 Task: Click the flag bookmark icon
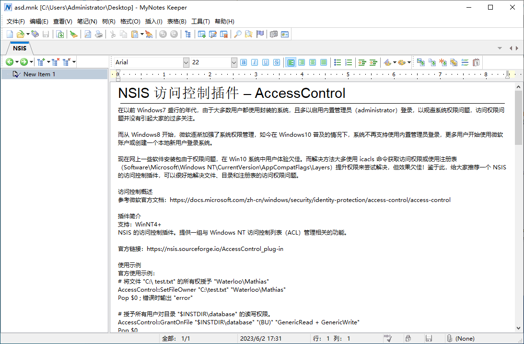coord(260,34)
